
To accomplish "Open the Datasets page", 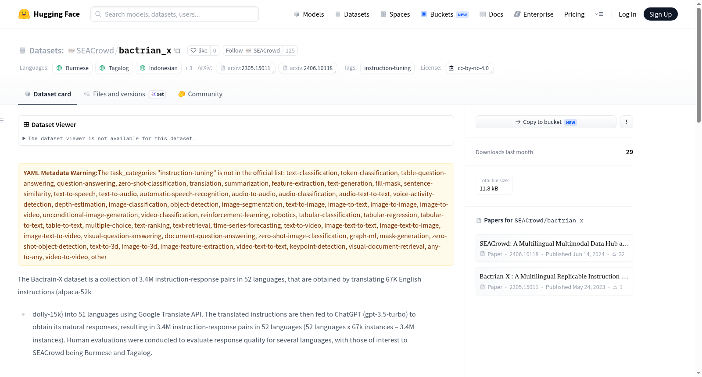I will [x=352, y=14].
